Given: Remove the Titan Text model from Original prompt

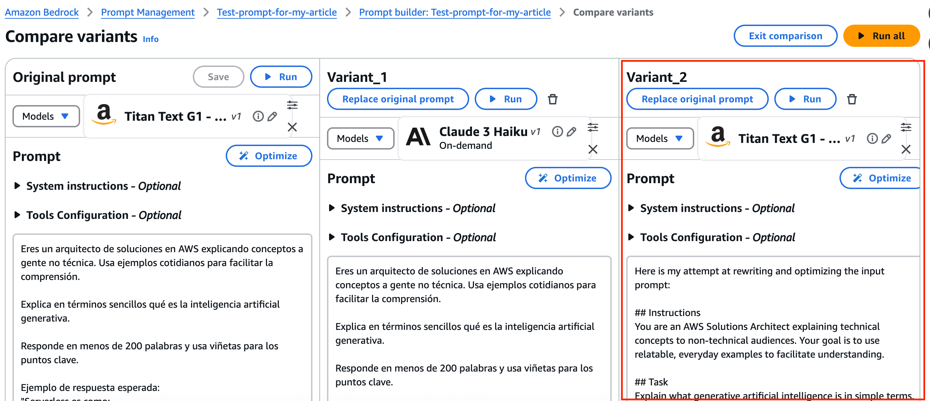Looking at the screenshot, I should tap(292, 127).
